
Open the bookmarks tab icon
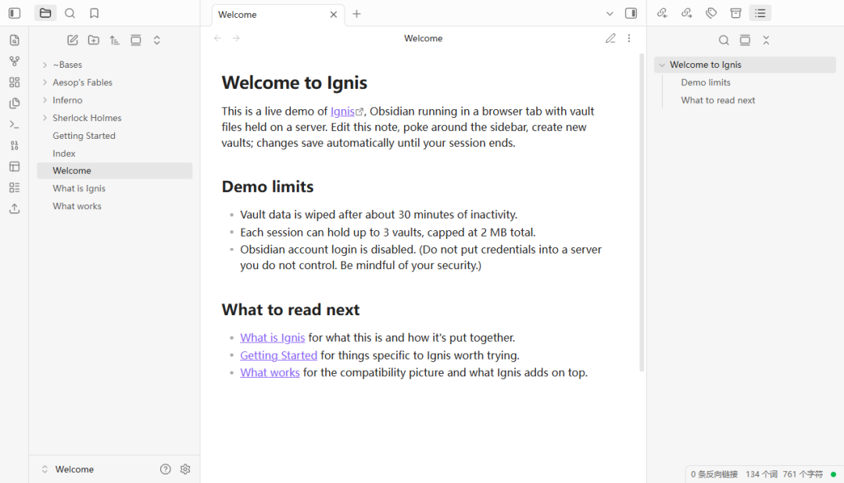click(95, 13)
